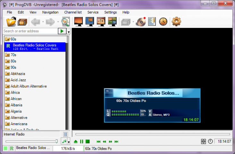This screenshot has width=235, height=154.
Task: Expand the back arrow history dropdown
Action: [43, 22]
